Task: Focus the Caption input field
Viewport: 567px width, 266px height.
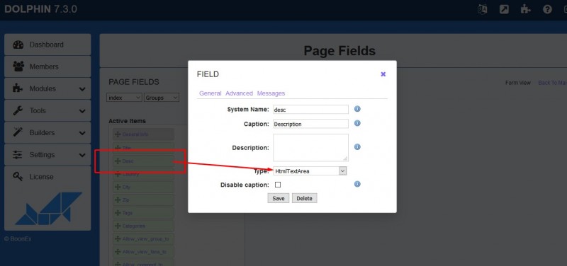Action: (x=310, y=124)
